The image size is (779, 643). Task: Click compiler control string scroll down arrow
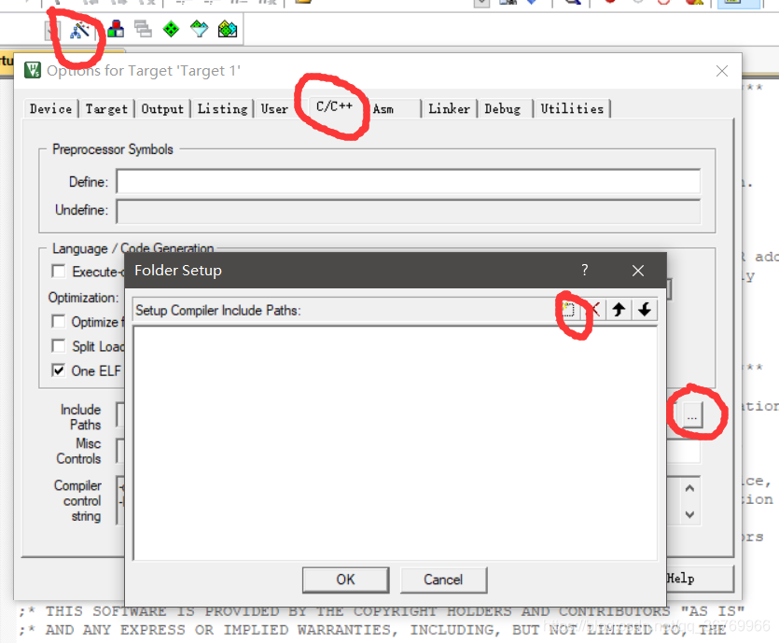click(689, 514)
